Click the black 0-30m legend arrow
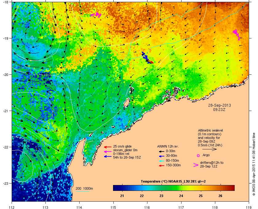 [162, 151]
